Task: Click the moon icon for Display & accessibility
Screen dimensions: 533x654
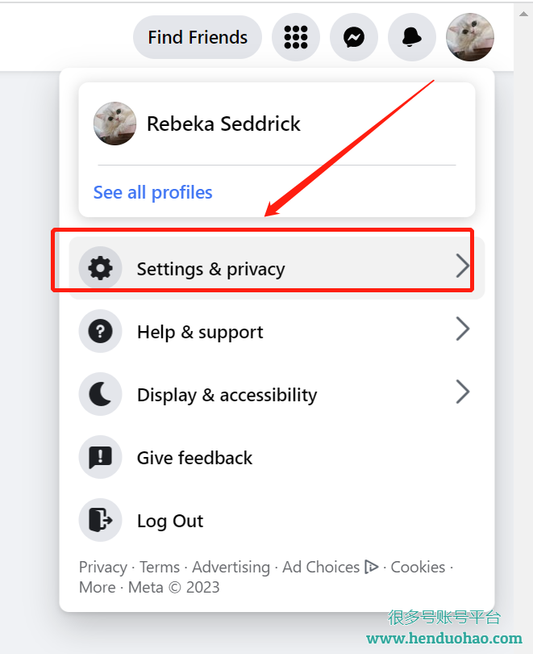Action: tap(100, 394)
